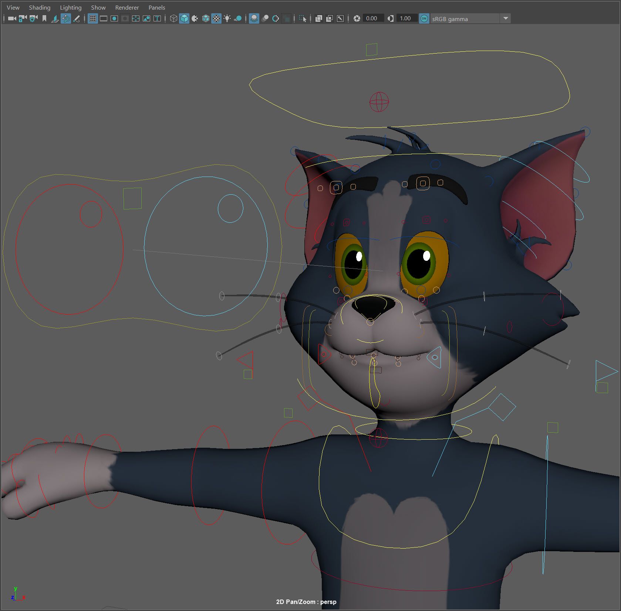
Task: Click the Gamma value field 1.00
Action: point(407,18)
